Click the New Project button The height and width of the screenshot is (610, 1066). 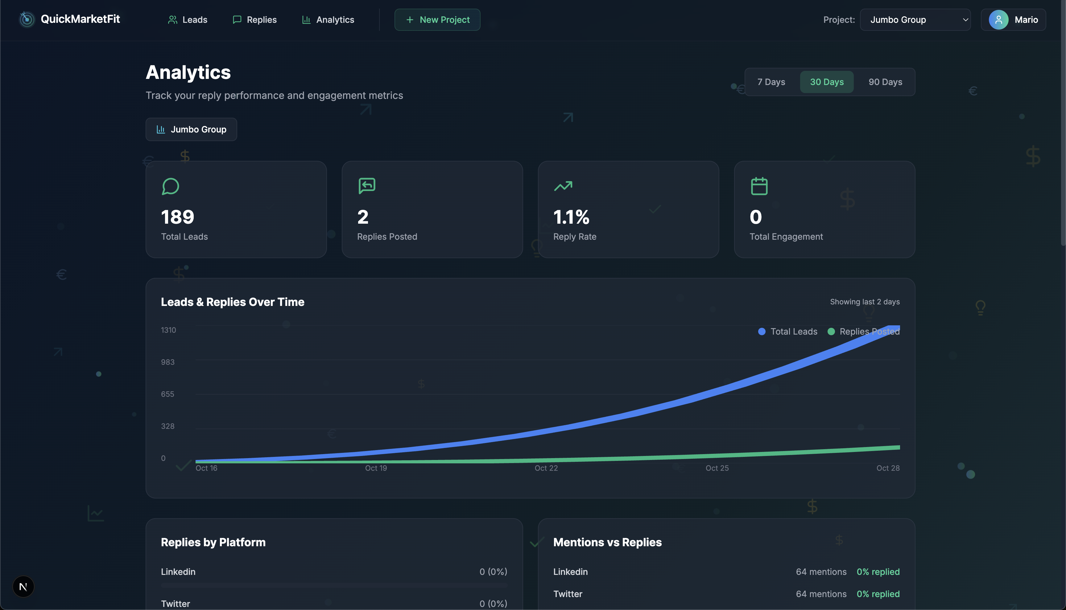click(x=437, y=20)
